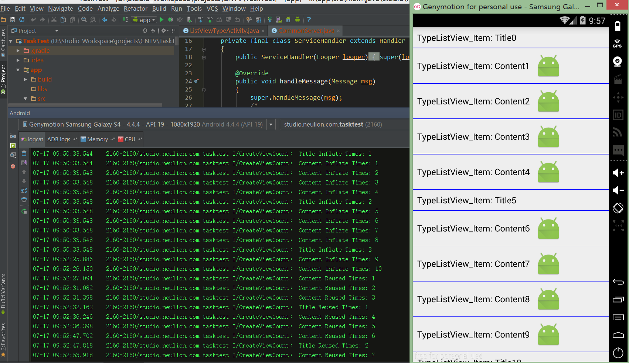Toggle the 2: Favorites side tool window
This screenshot has width=629, height=363.
pos(3,340)
